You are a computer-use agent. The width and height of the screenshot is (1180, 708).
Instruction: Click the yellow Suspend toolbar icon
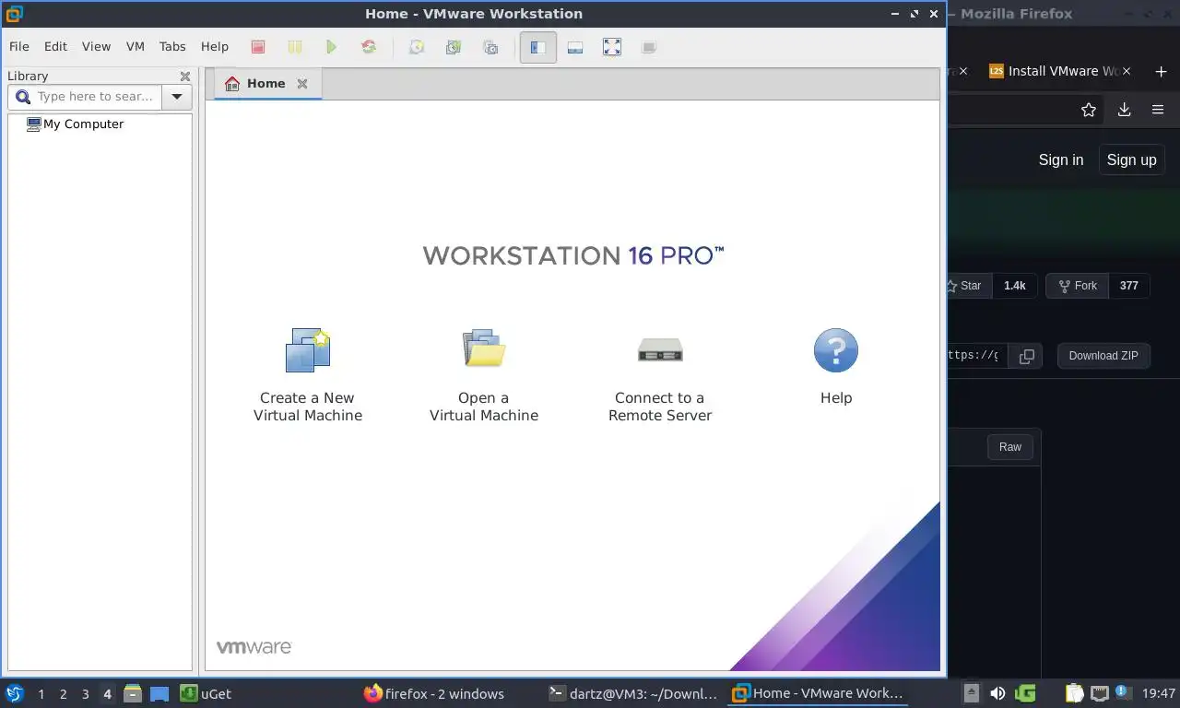pos(294,47)
